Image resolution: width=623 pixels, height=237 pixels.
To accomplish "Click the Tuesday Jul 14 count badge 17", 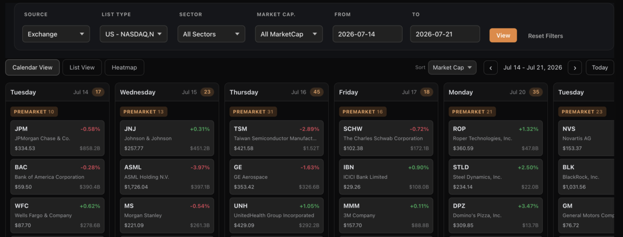I will point(98,92).
